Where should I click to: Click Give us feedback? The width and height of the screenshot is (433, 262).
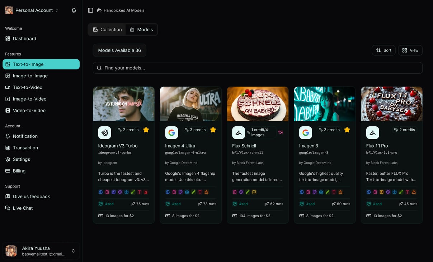[x=41, y=196]
